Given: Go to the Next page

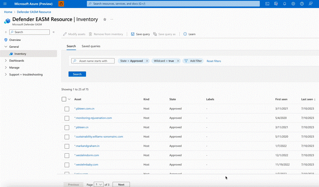Looking at the screenshot, I should point(121,184).
